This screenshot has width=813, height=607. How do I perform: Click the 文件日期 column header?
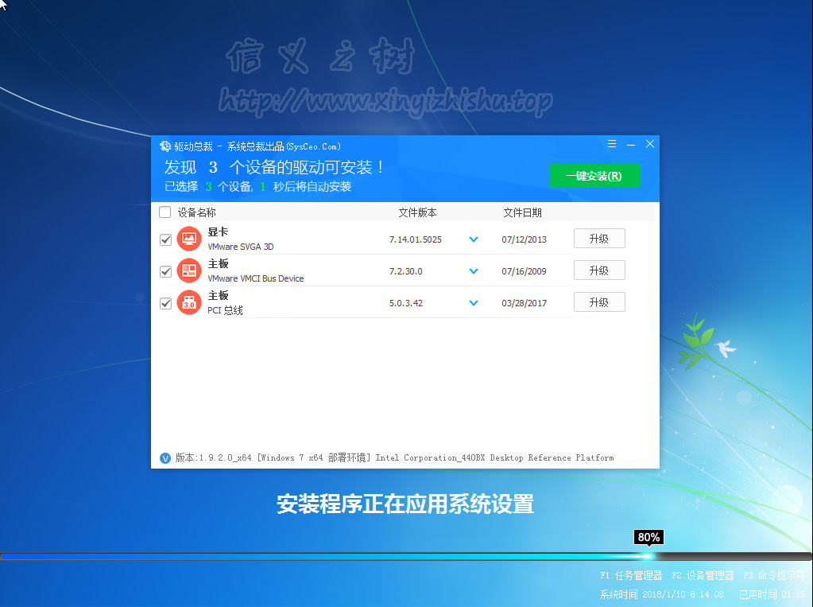pos(522,212)
